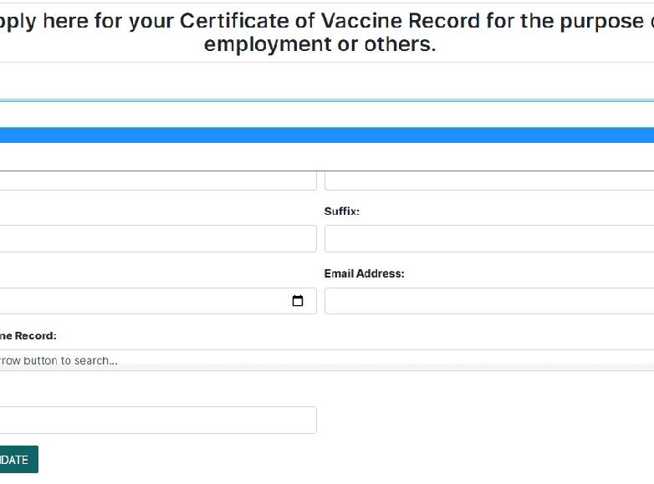Image resolution: width=654 pixels, height=484 pixels.
Task: Click the top-left field above the Suffix row
Action: pyautogui.click(x=157, y=180)
